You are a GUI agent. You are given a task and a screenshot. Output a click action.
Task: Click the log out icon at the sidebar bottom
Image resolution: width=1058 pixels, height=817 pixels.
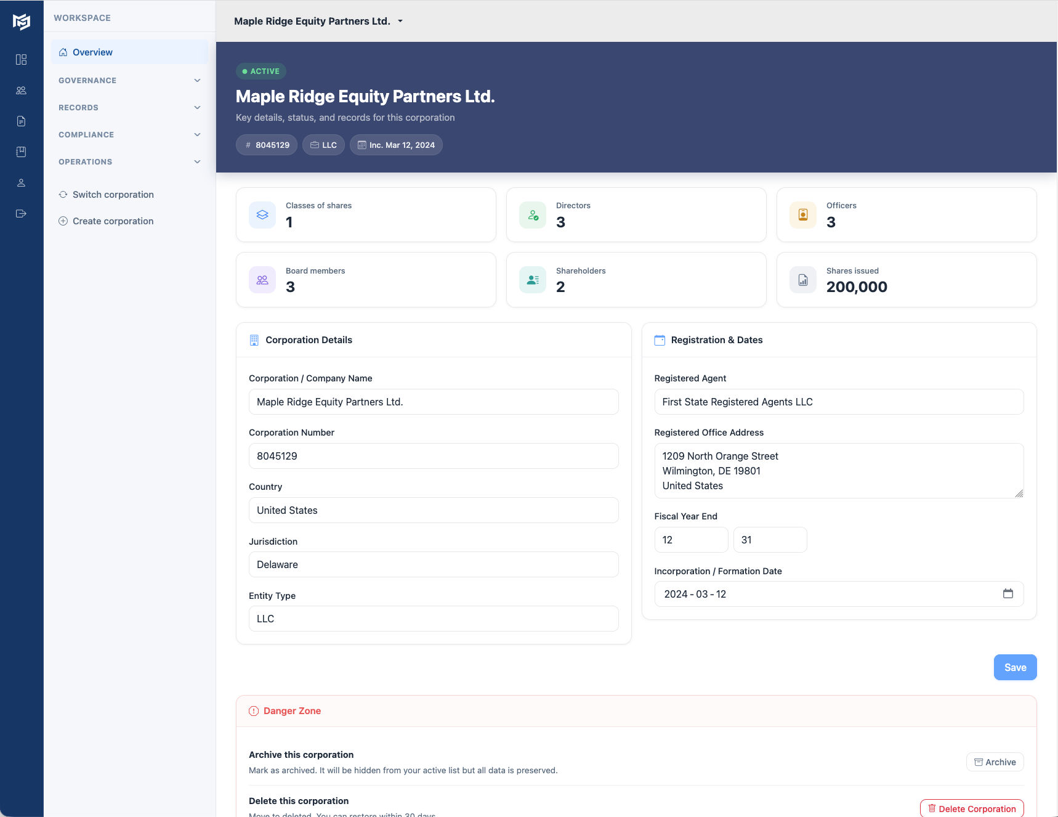pos(22,213)
